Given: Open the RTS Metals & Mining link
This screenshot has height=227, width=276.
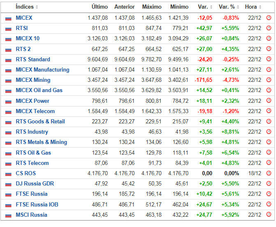Looking at the screenshot, I should (41, 142).
